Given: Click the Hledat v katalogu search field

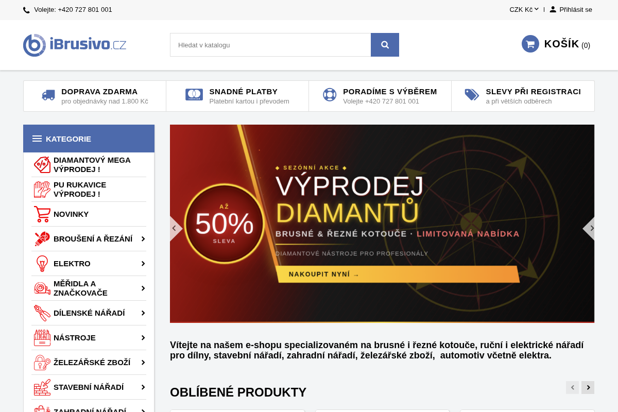Looking at the screenshot, I should (x=270, y=45).
